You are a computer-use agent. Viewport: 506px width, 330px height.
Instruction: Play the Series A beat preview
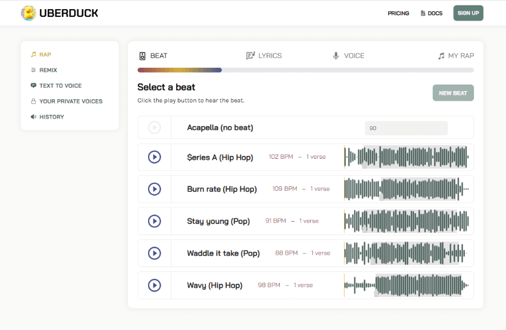[154, 157]
